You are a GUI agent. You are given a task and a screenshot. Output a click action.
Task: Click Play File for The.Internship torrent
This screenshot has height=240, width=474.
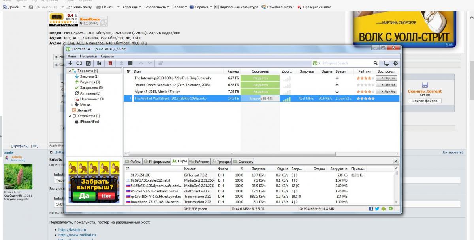(387, 78)
